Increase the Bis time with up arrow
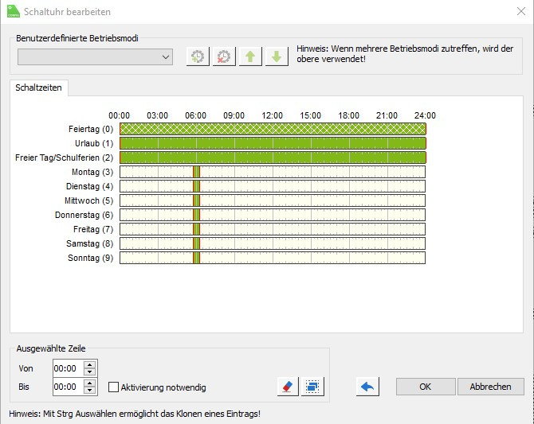 click(x=90, y=383)
